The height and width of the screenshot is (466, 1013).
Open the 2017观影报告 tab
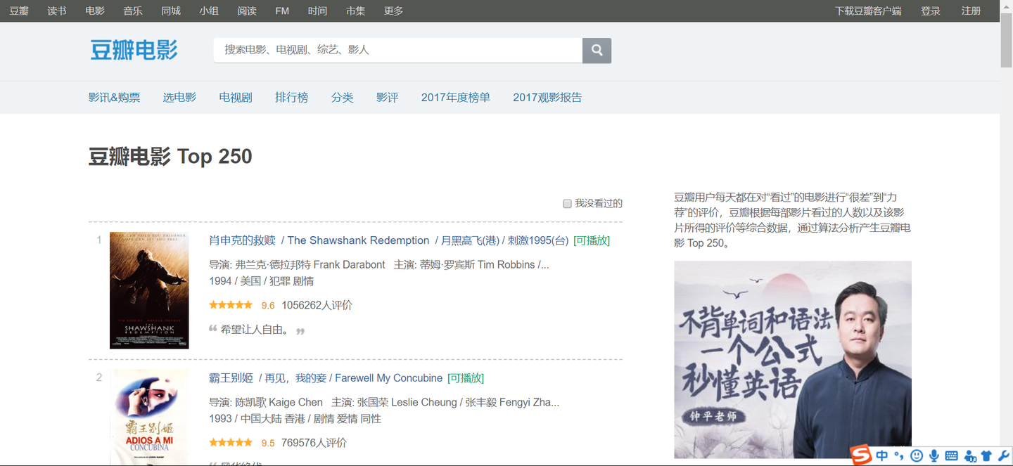pos(547,98)
